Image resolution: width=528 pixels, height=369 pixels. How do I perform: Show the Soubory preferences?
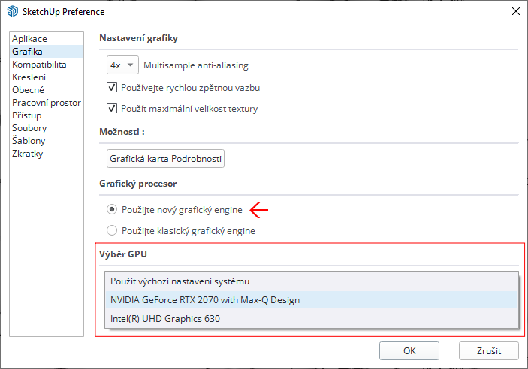coord(29,128)
